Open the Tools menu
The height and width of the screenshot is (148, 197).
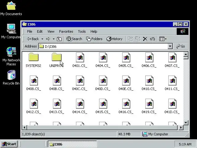coord(82,31)
